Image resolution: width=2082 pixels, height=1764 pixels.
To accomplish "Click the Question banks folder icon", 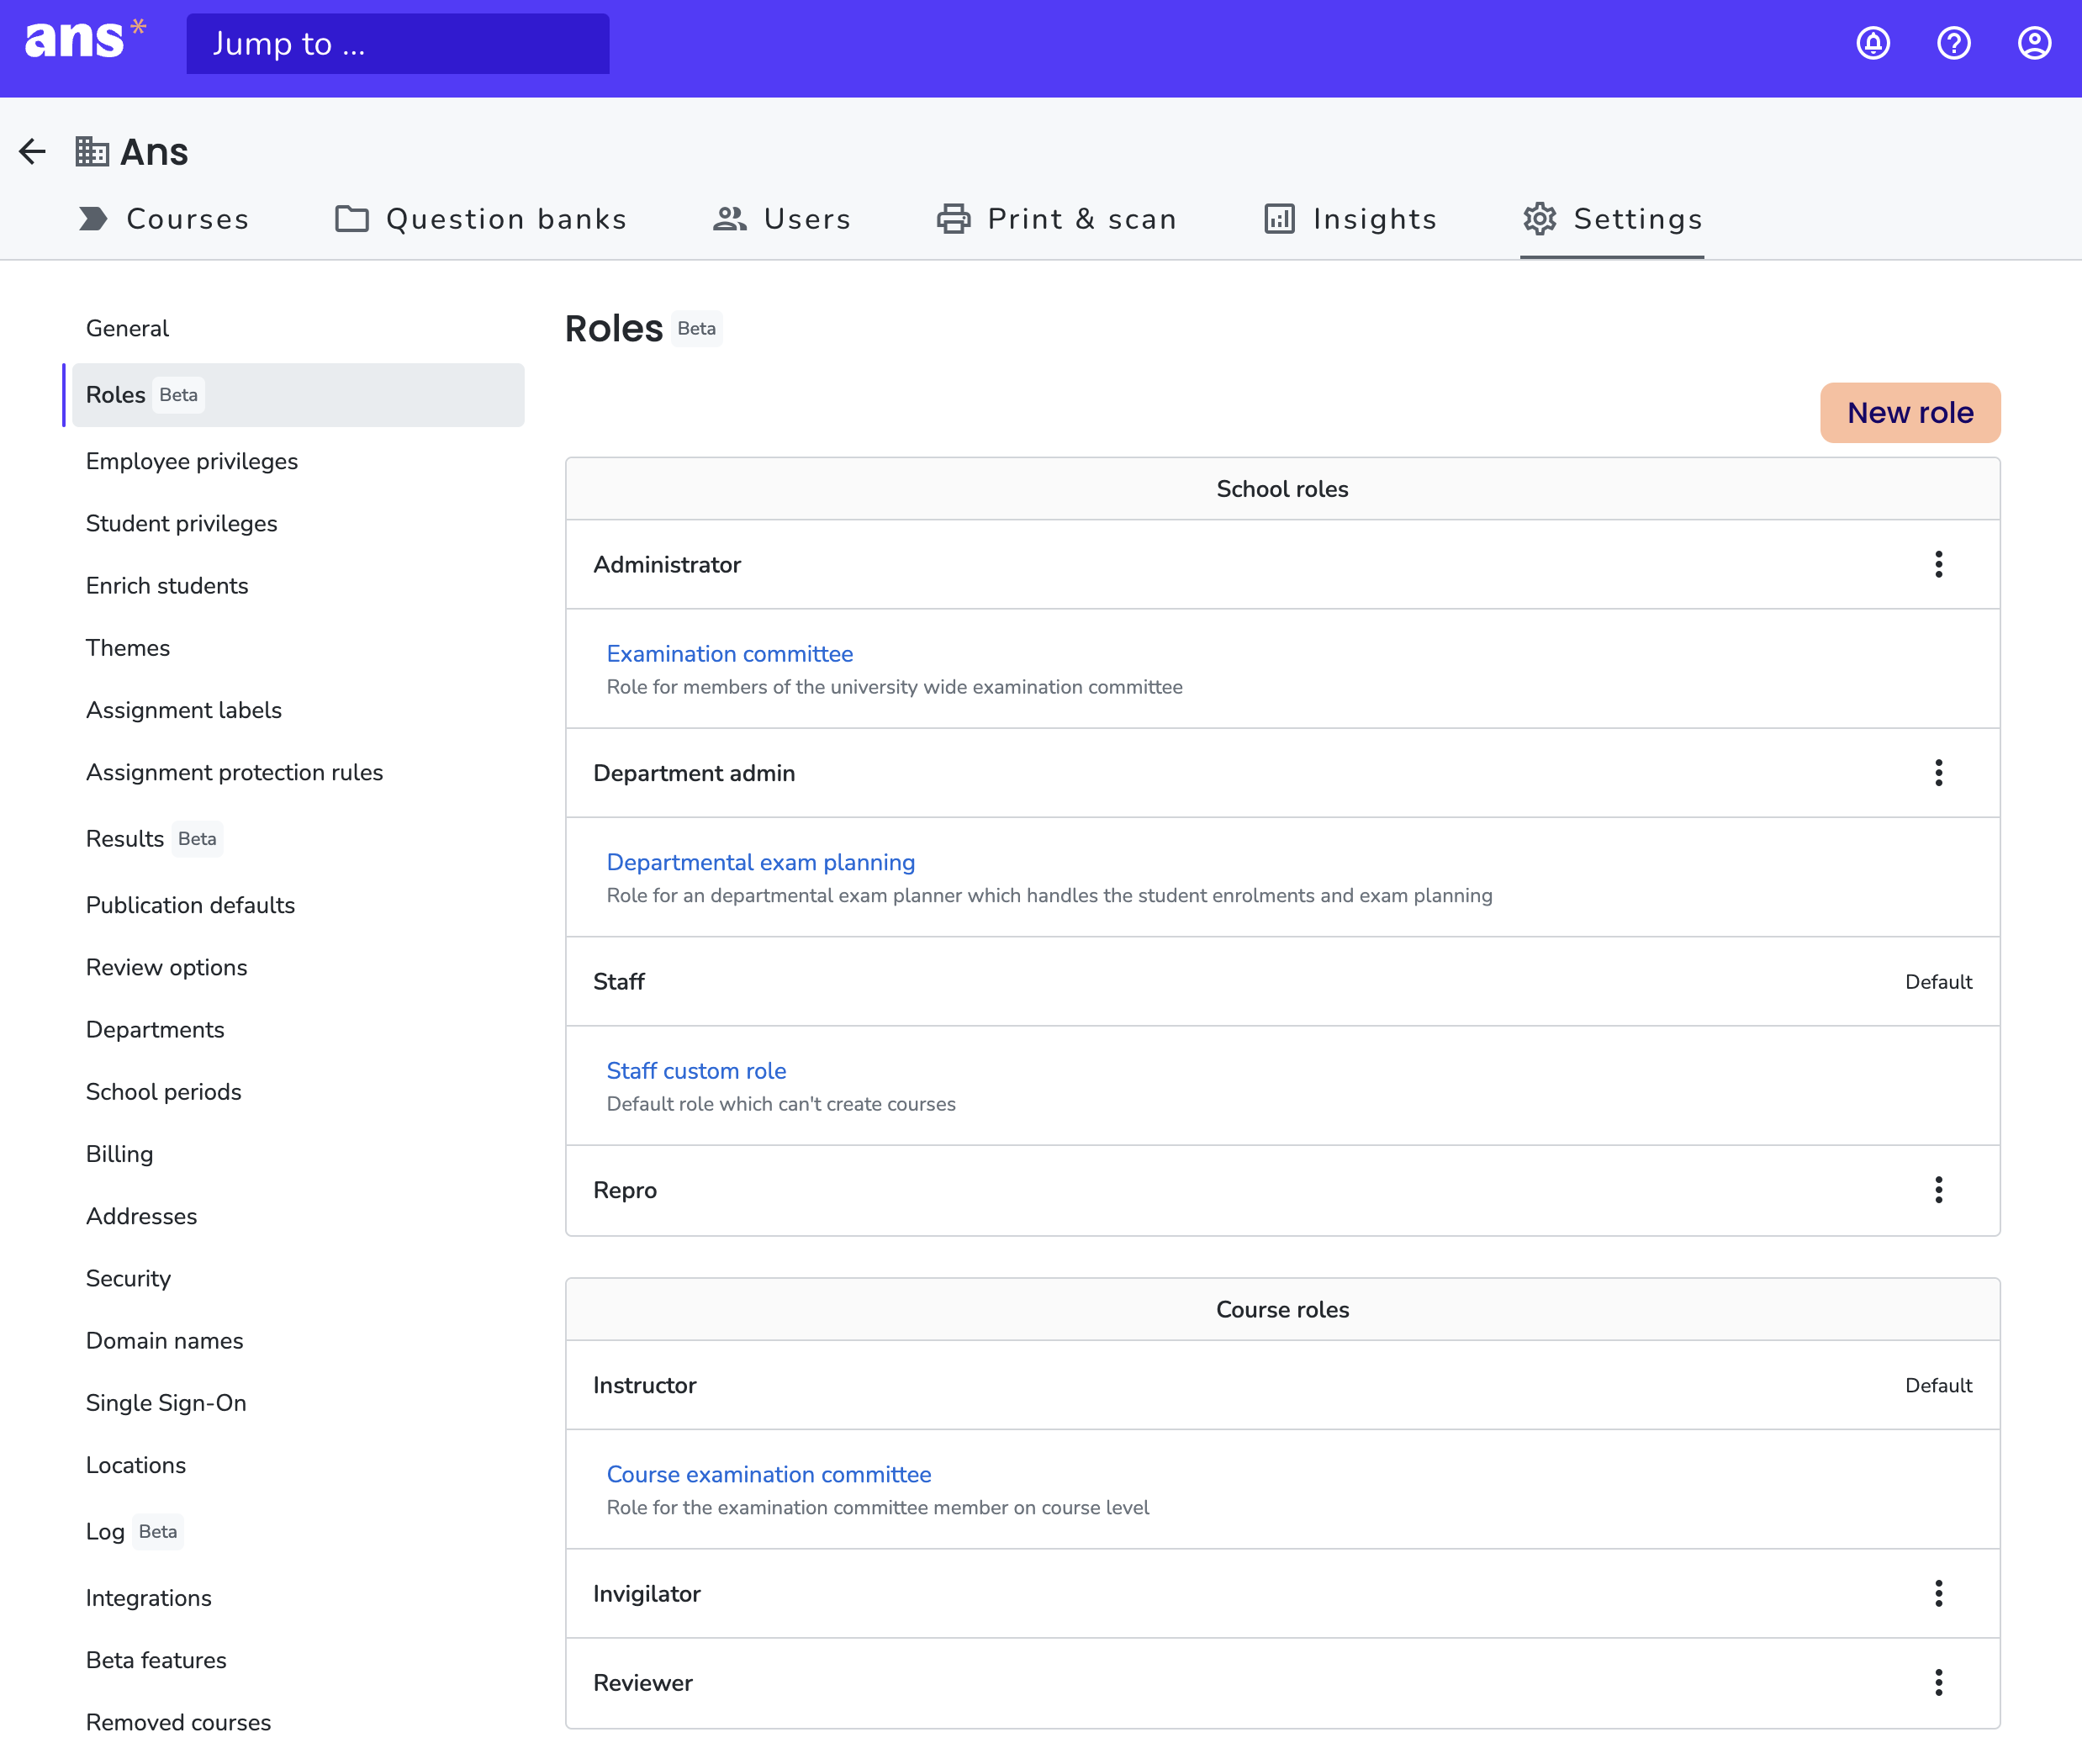I will pos(352,219).
